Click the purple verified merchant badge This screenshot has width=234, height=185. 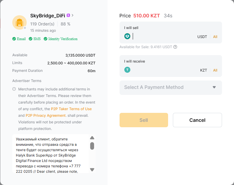pyautogui.click(x=68, y=15)
